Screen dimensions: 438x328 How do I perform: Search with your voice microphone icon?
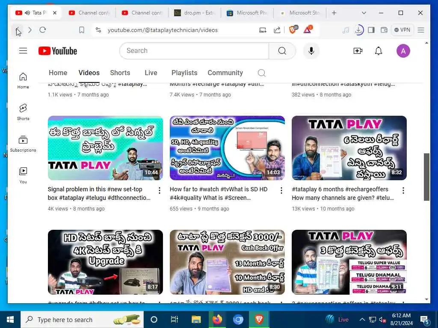click(311, 51)
